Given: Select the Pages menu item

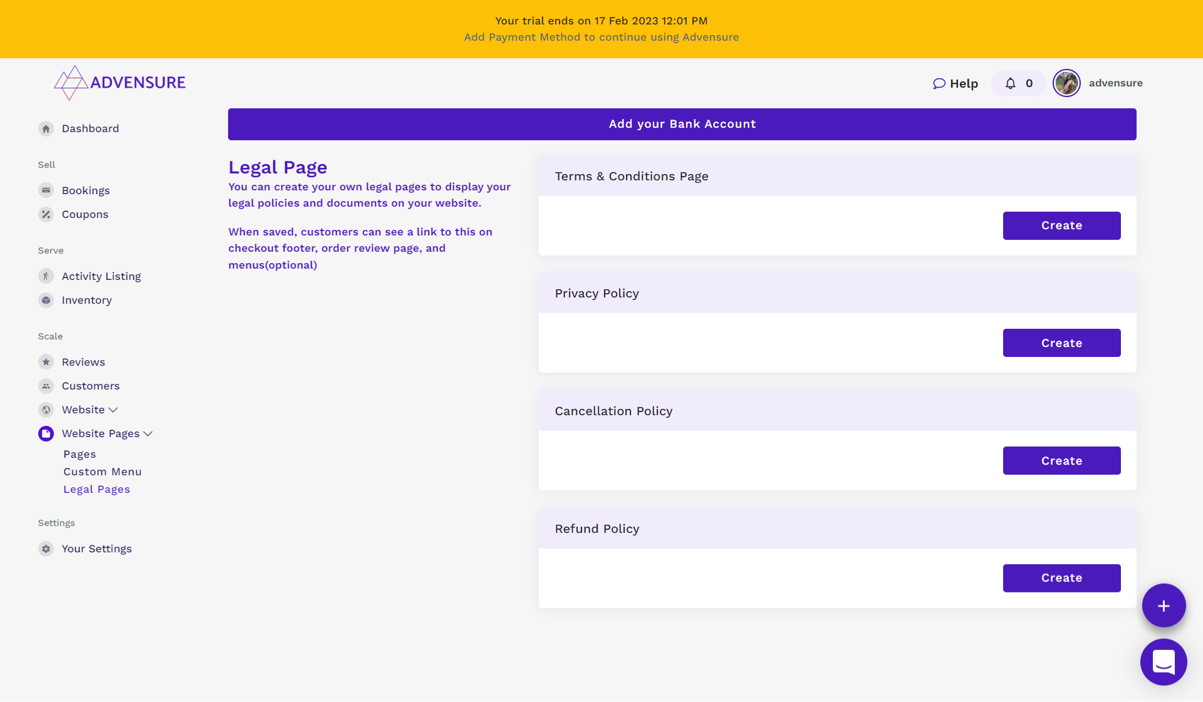Looking at the screenshot, I should (80, 454).
